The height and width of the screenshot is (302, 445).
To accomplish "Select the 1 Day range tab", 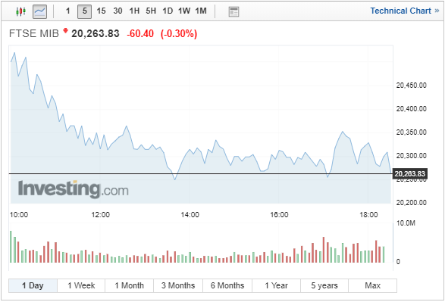I will pos(33,285).
